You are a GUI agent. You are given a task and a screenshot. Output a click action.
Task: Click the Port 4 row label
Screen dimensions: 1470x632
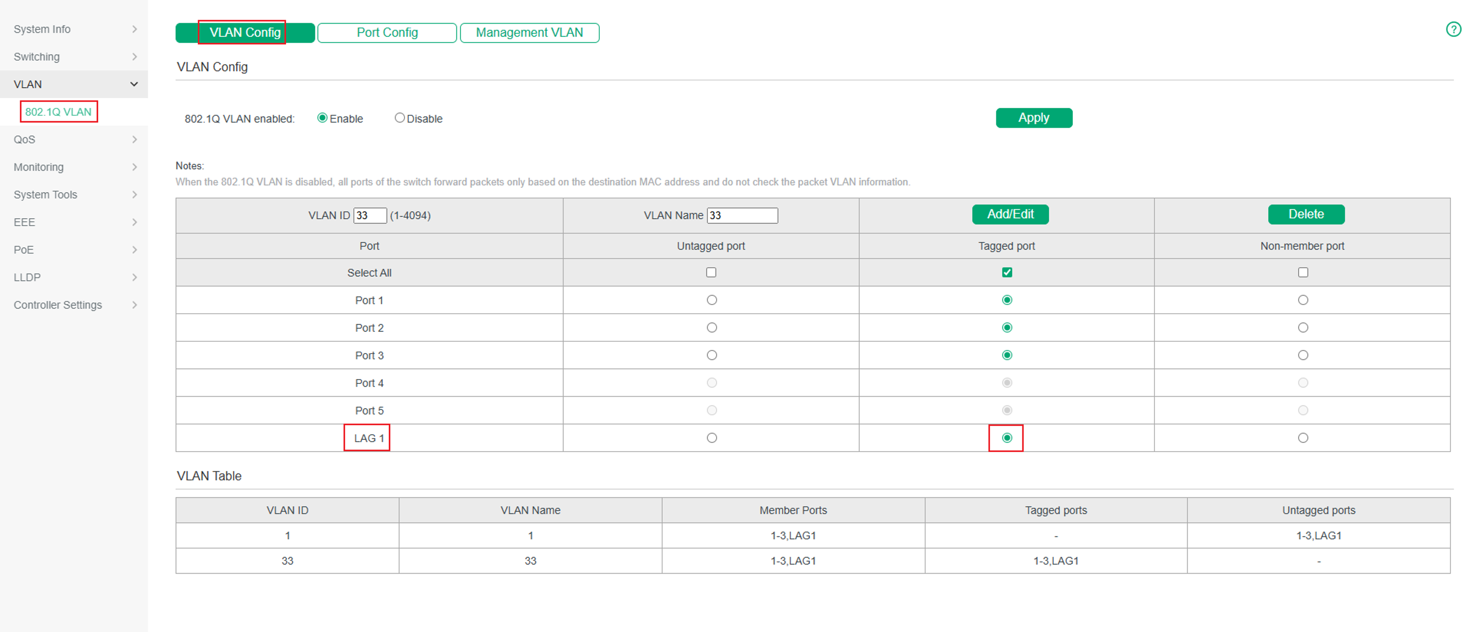point(369,383)
